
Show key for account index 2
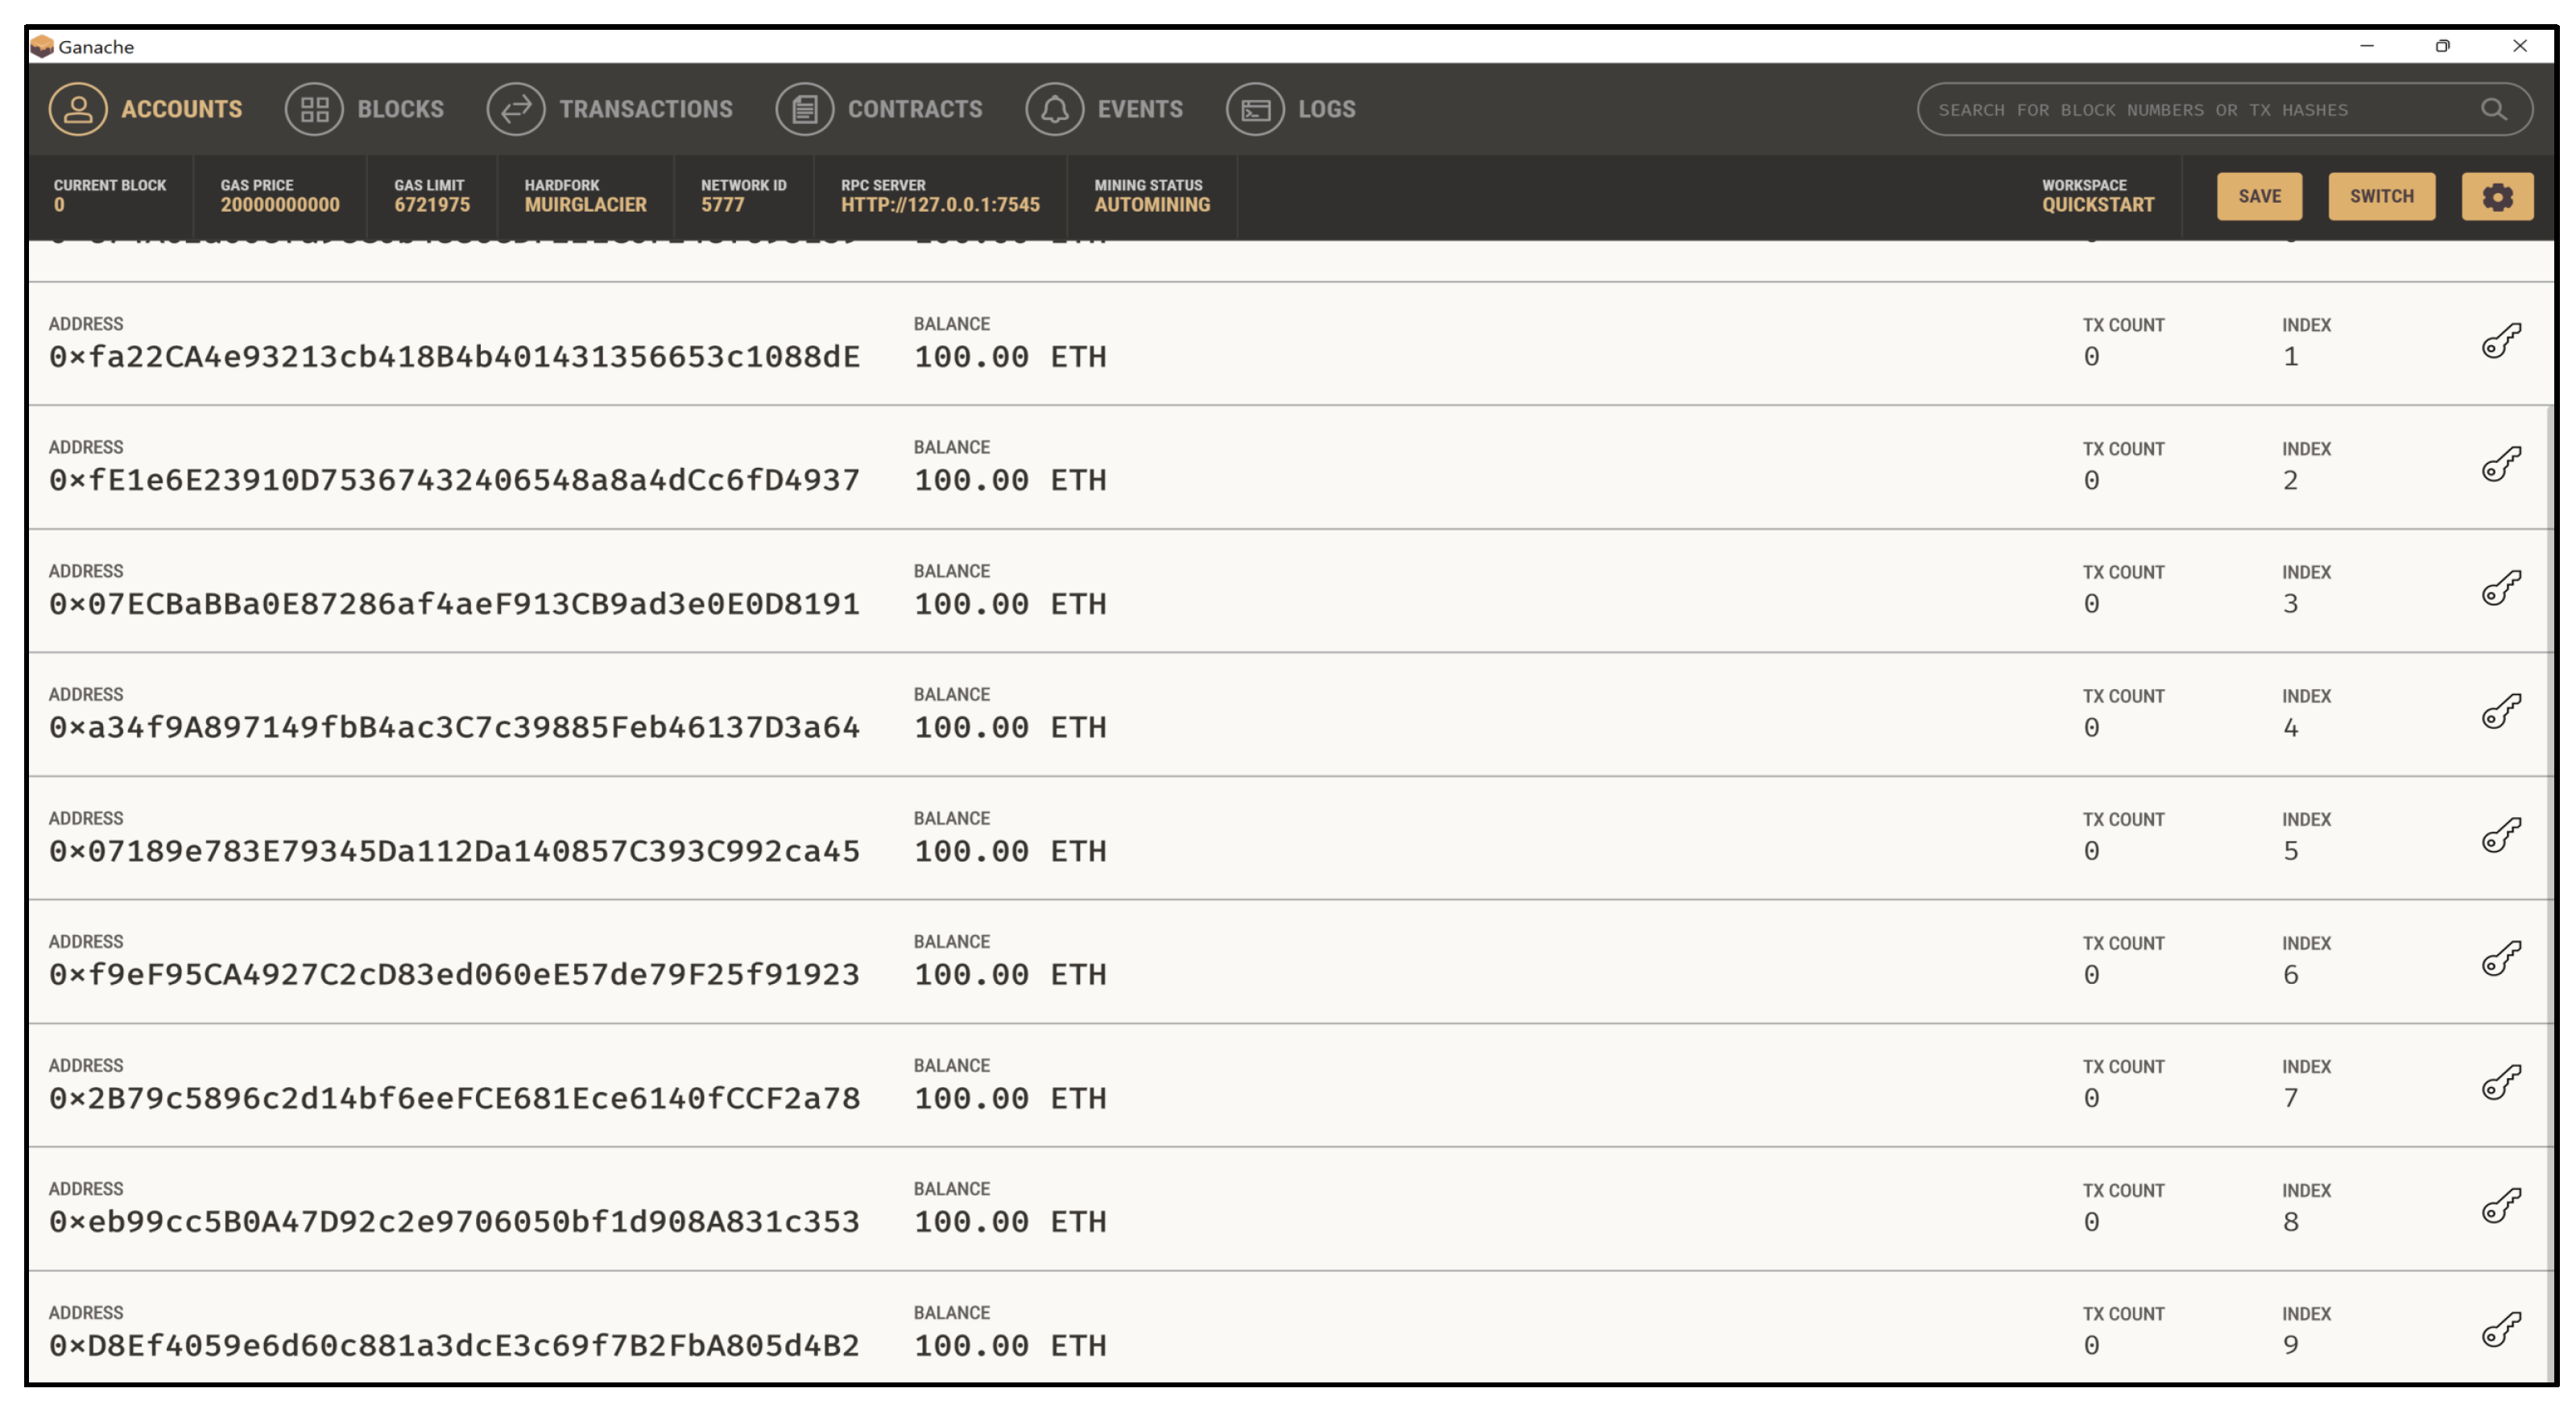pos(2501,464)
